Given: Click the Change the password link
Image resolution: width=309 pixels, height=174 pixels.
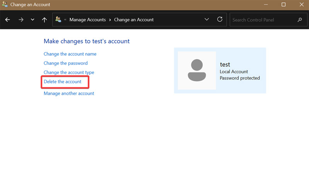Looking at the screenshot, I should pos(66,63).
